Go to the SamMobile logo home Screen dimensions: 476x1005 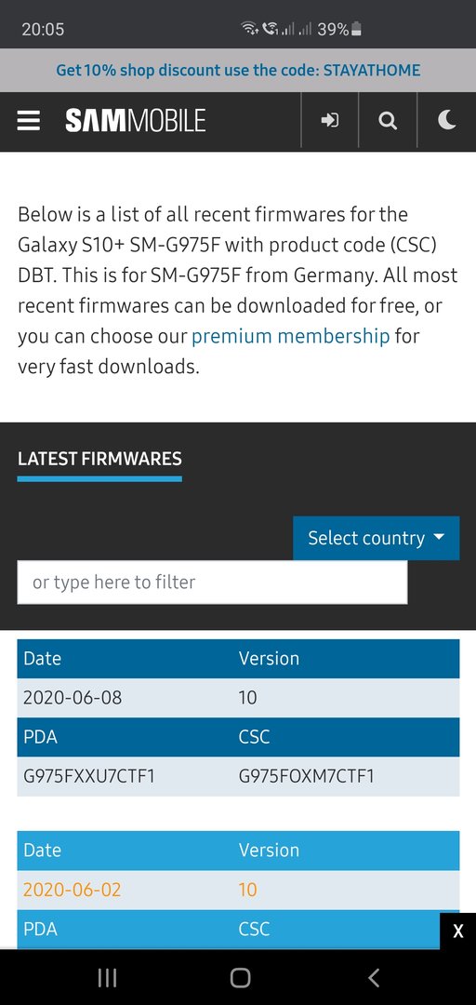point(135,120)
